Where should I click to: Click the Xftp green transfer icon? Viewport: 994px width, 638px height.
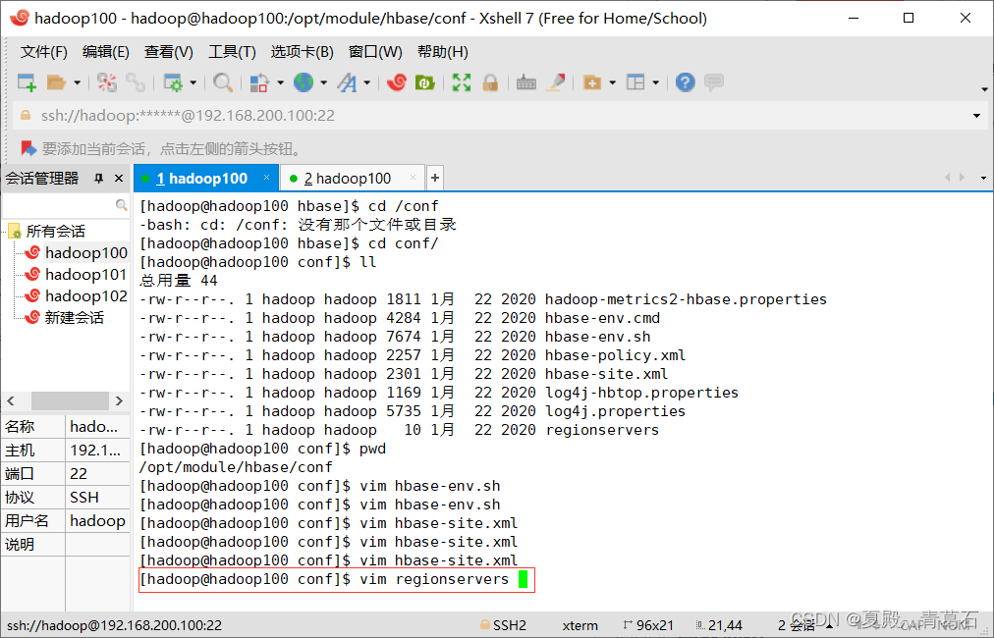pyautogui.click(x=424, y=82)
